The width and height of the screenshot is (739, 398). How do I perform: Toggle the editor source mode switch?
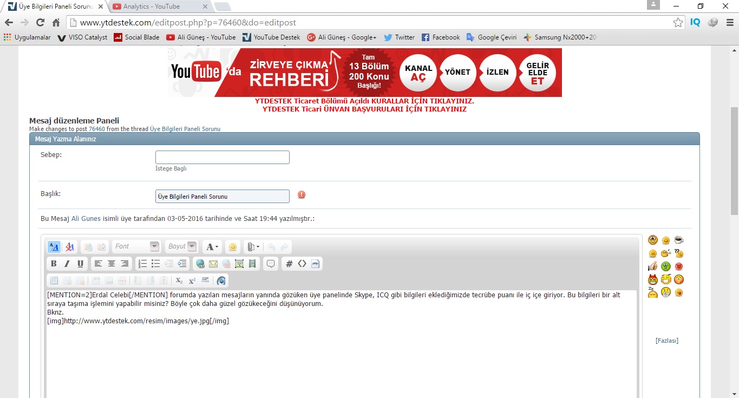(x=54, y=247)
